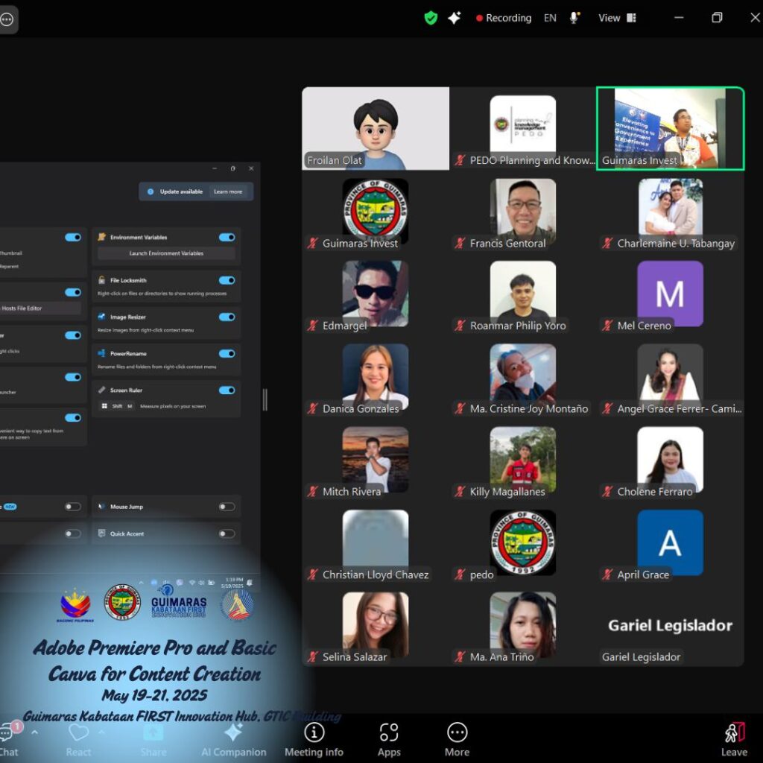Click the divider handle between share and gallery

[265, 399]
